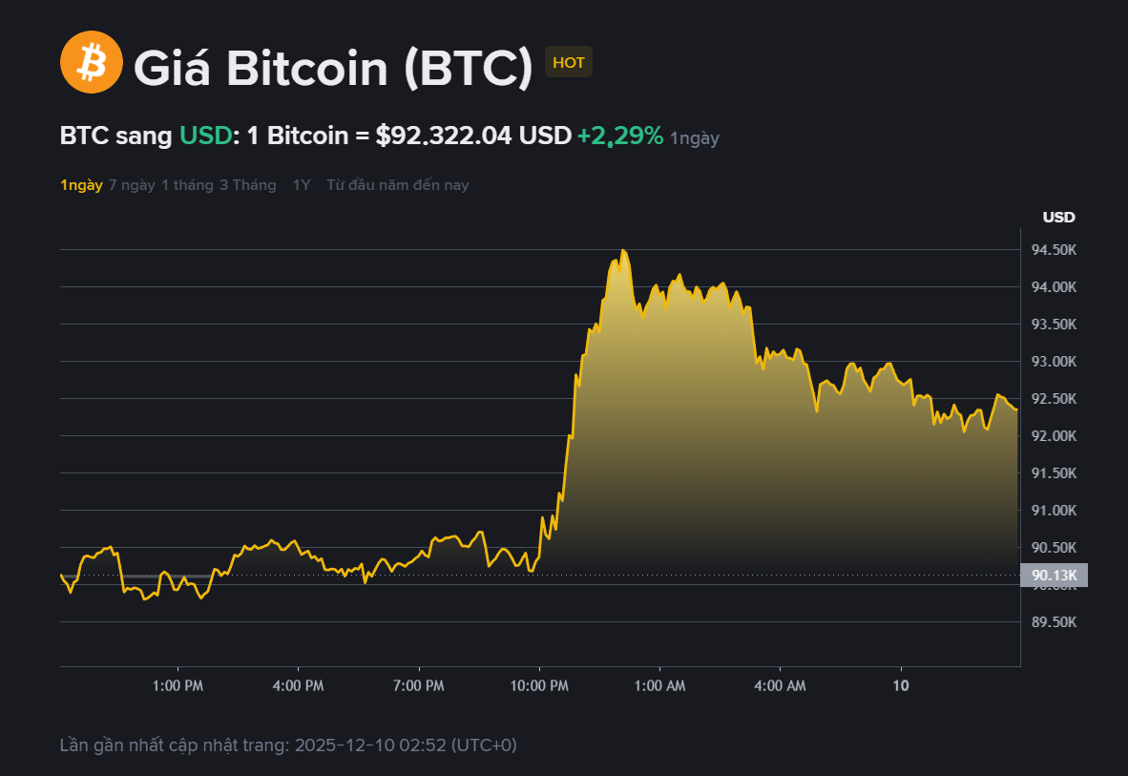Click the +2,29% daily change figure
1128x776 pixels.
(x=619, y=136)
